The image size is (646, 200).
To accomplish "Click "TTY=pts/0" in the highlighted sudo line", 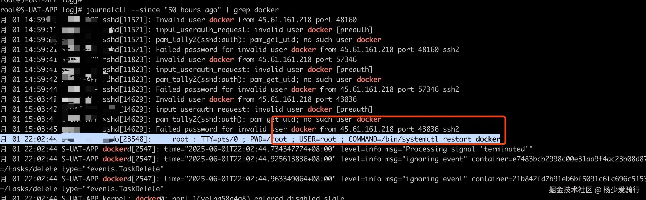I will pos(219,139).
